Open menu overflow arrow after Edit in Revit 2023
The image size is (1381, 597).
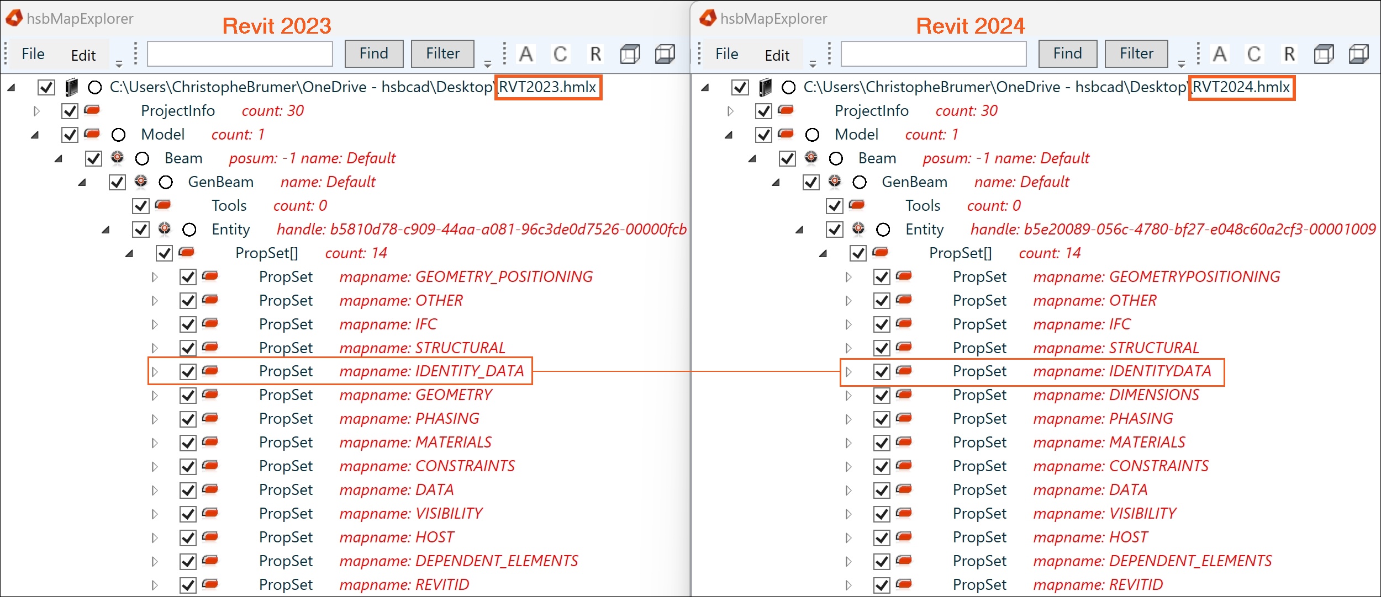point(119,64)
